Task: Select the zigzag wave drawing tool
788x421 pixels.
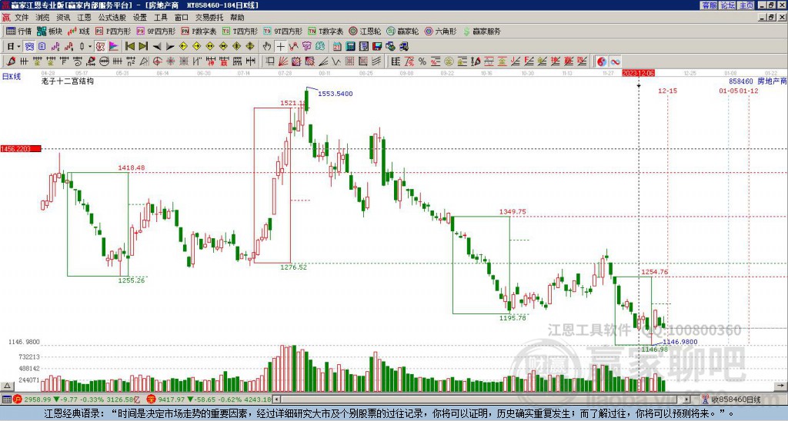Action: pos(336,61)
